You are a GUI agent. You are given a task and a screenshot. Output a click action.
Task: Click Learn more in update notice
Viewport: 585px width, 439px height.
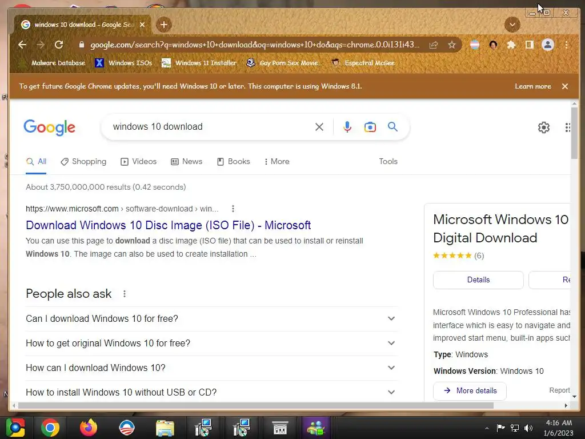[533, 86]
